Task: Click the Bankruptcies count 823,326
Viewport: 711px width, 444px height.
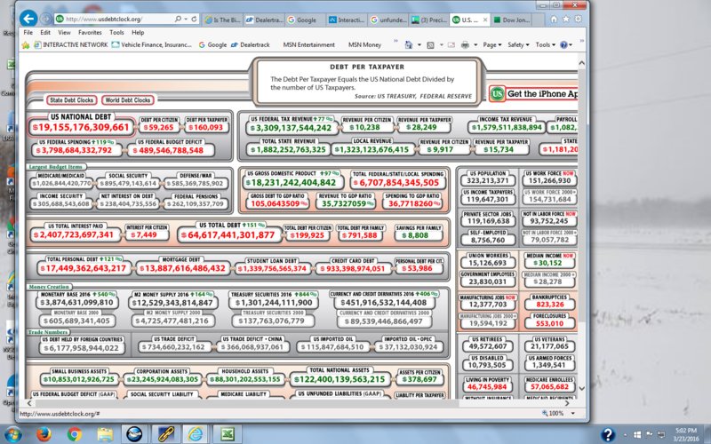Action: coord(549,305)
